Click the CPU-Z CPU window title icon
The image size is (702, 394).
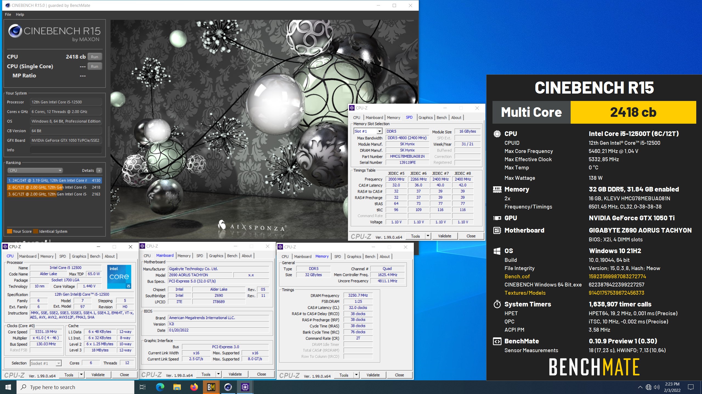(5, 247)
